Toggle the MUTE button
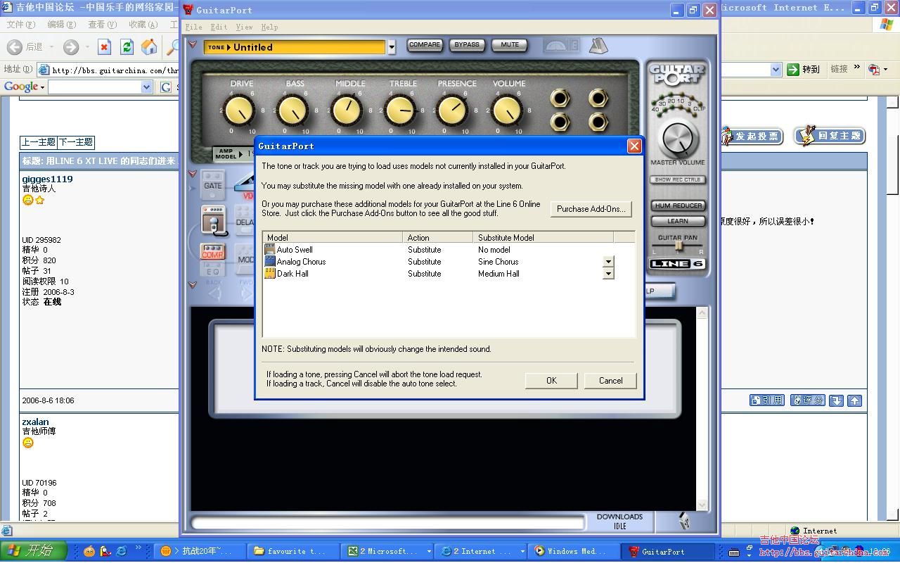This screenshot has width=900, height=563. (510, 45)
